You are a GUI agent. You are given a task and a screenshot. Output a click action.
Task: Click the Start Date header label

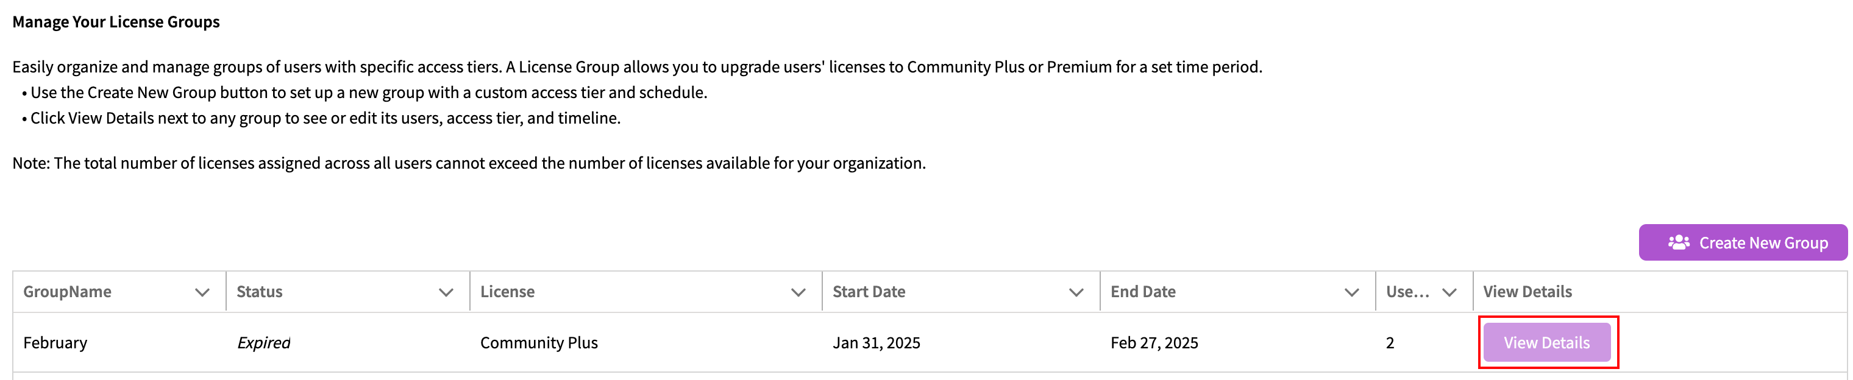(869, 292)
